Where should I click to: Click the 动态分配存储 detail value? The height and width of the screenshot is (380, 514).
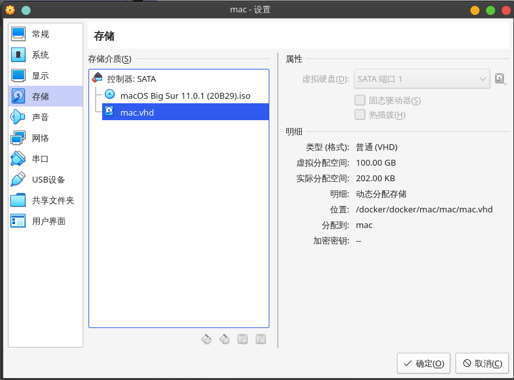point(381,194)
